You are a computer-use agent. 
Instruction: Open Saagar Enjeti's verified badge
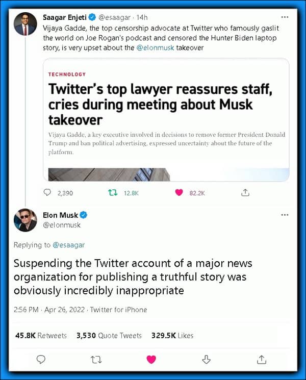[92, 17]
